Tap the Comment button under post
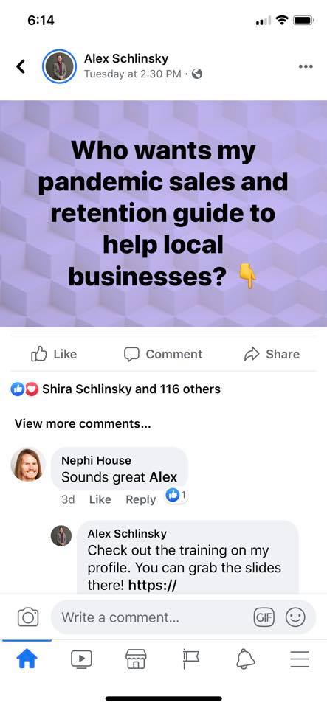The width and height of the screenshot is (327, 708). pos(163,355)
